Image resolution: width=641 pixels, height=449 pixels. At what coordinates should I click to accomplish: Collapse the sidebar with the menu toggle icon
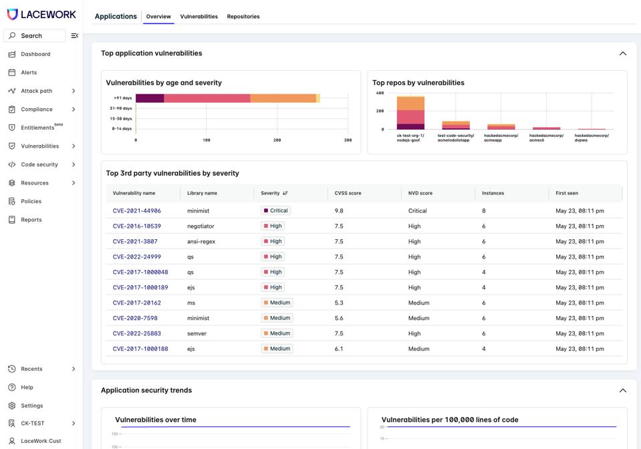click(x=75, y=35)
